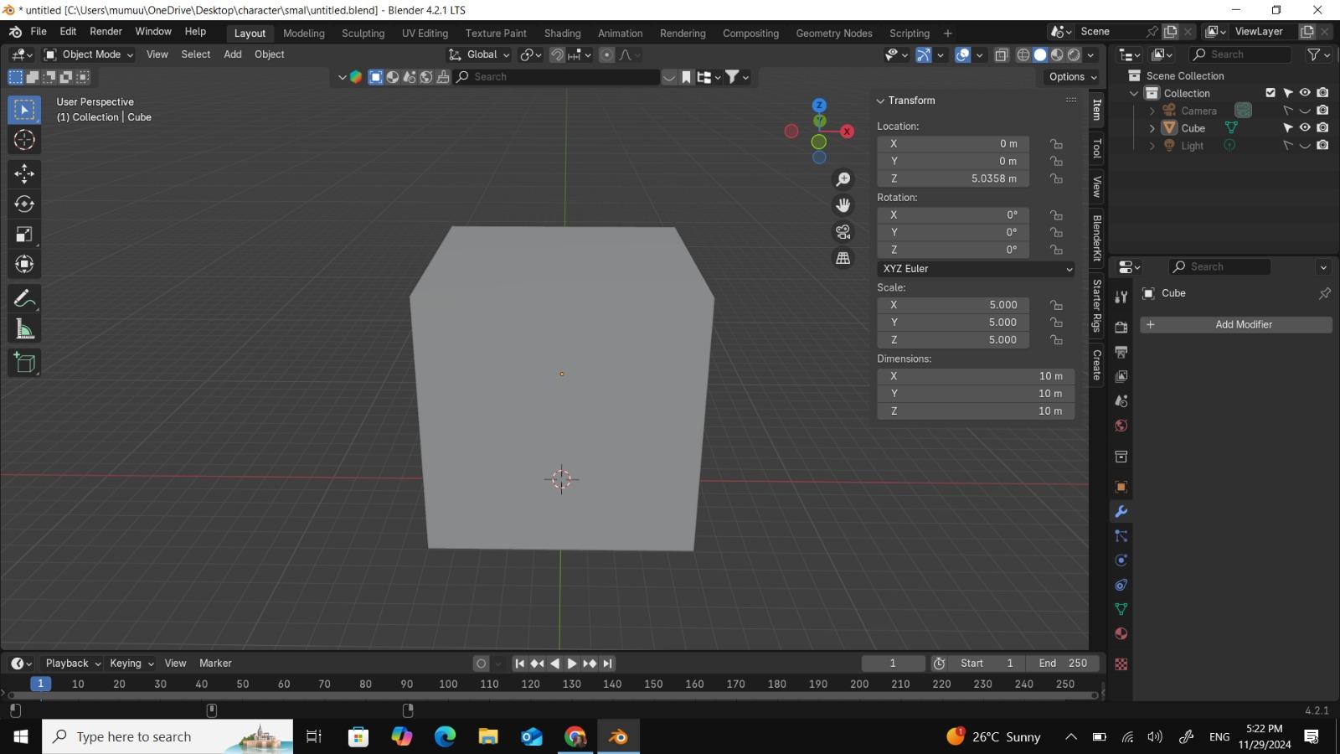
Task: Activate the Select Box tool
Action: [24, 110]
